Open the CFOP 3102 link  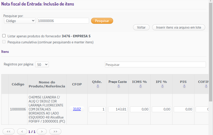pos(77,109)
